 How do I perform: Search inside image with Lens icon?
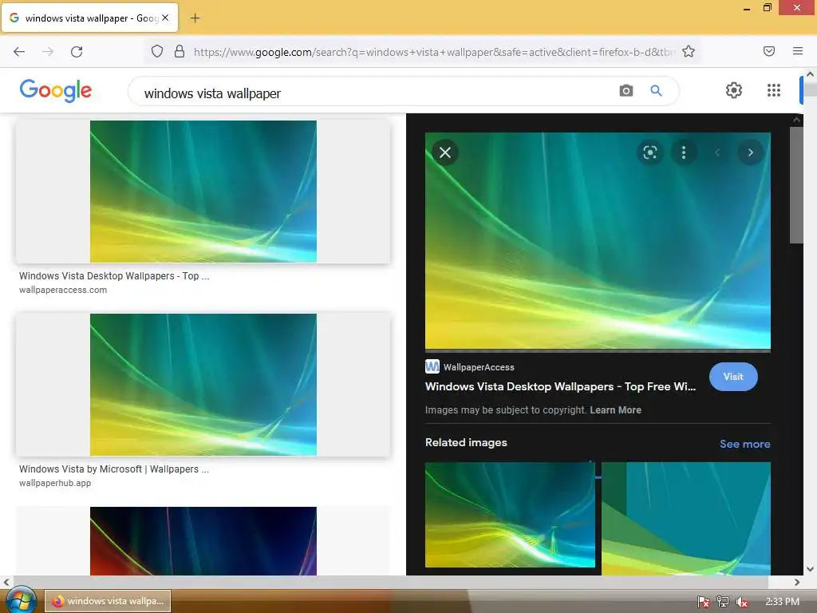coord(649,152)
